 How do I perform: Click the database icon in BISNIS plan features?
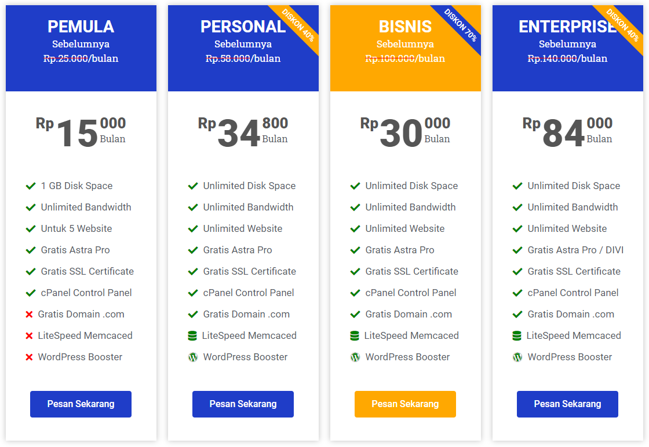coord(355,335)
